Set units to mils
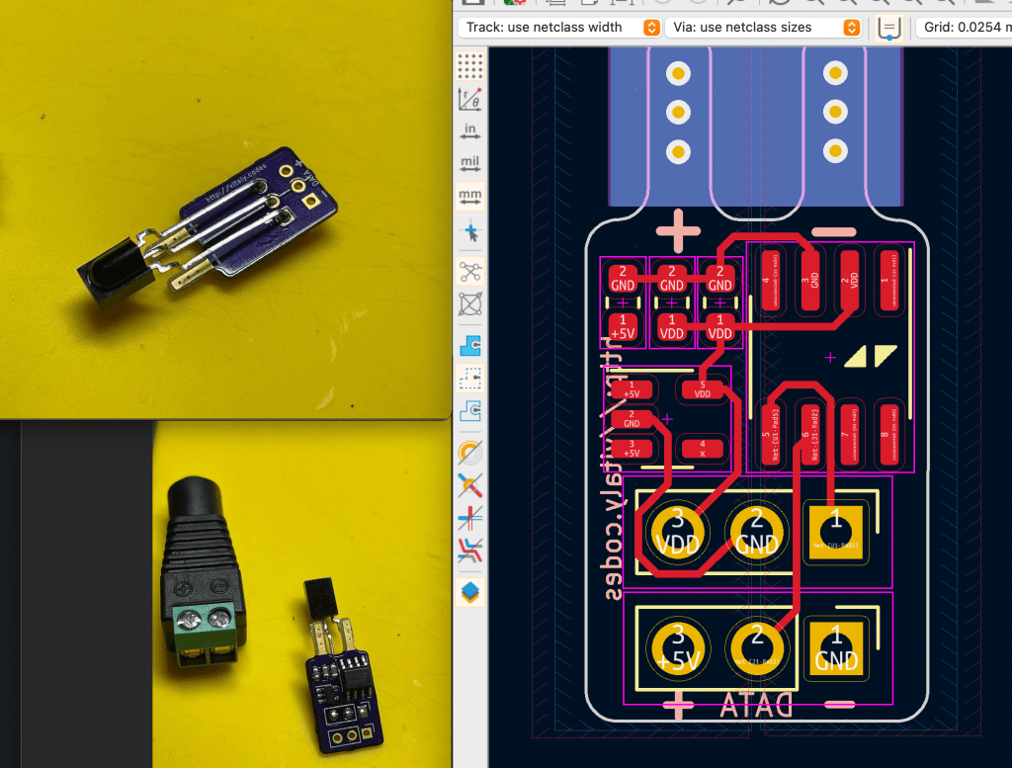The image size is (1012, 768). tap(470, 164)
